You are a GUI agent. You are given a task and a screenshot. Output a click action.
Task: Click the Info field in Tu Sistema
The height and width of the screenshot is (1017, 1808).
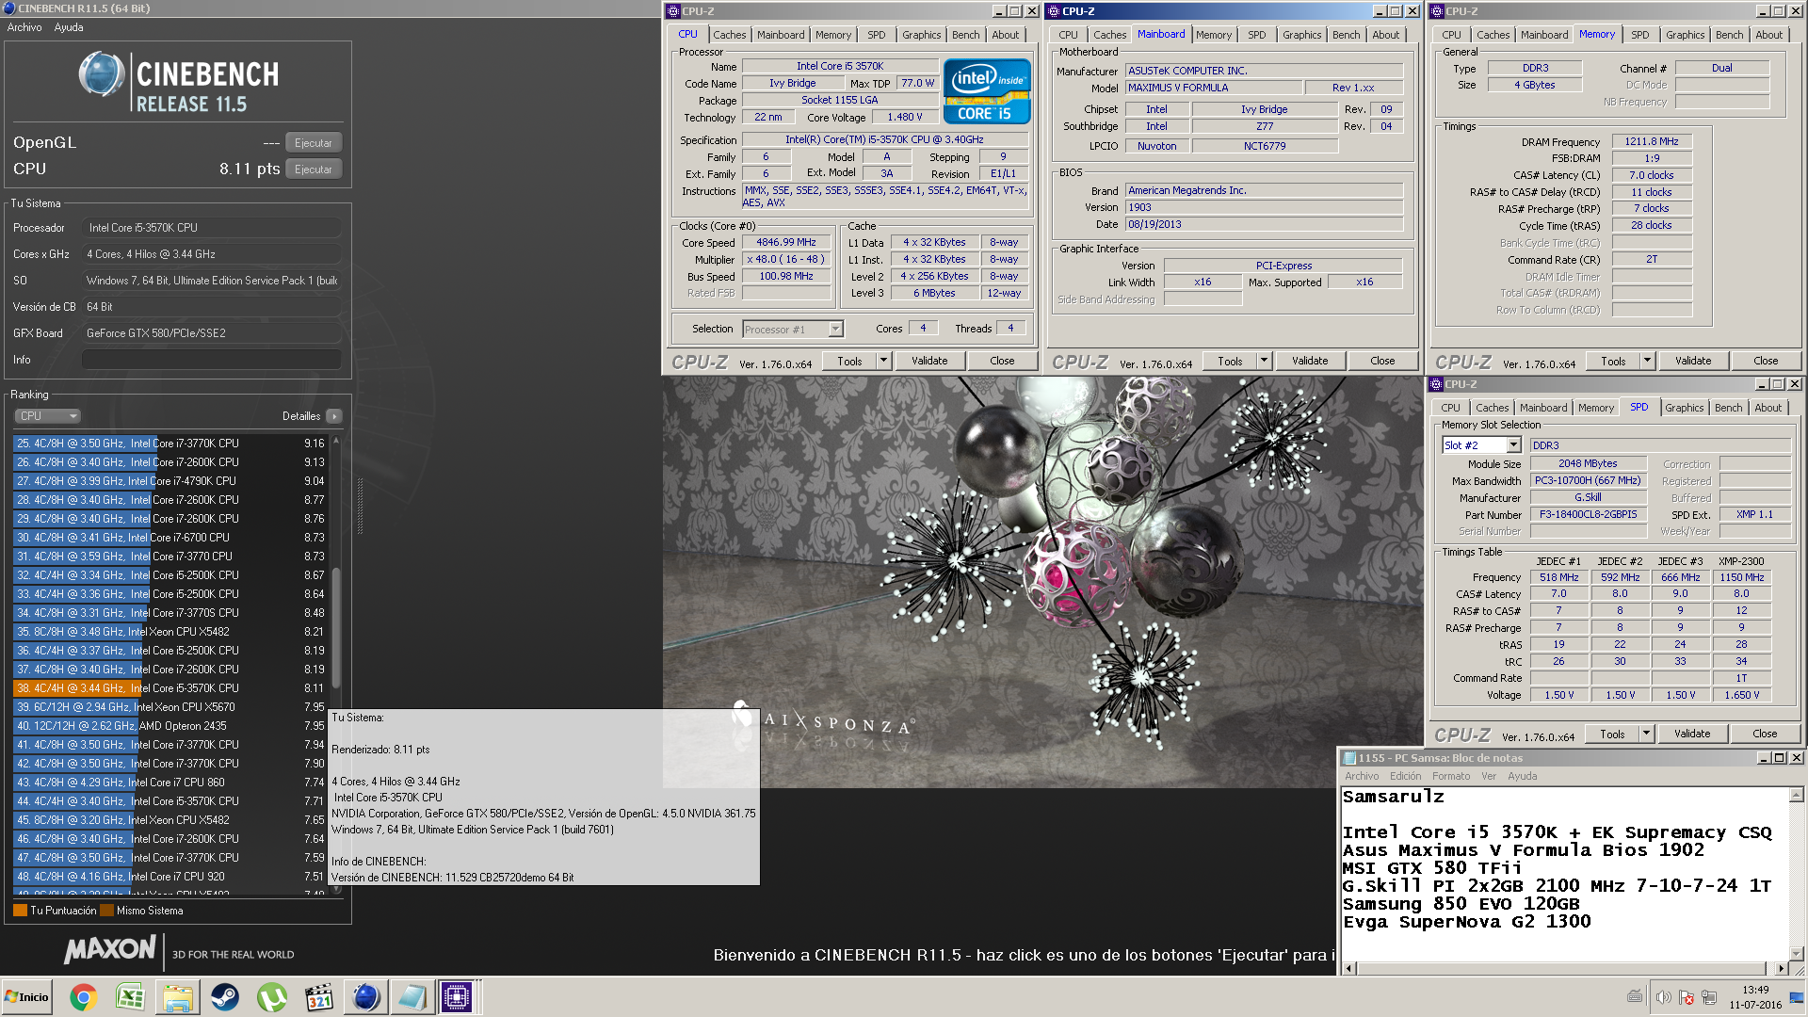pos(212,360)
